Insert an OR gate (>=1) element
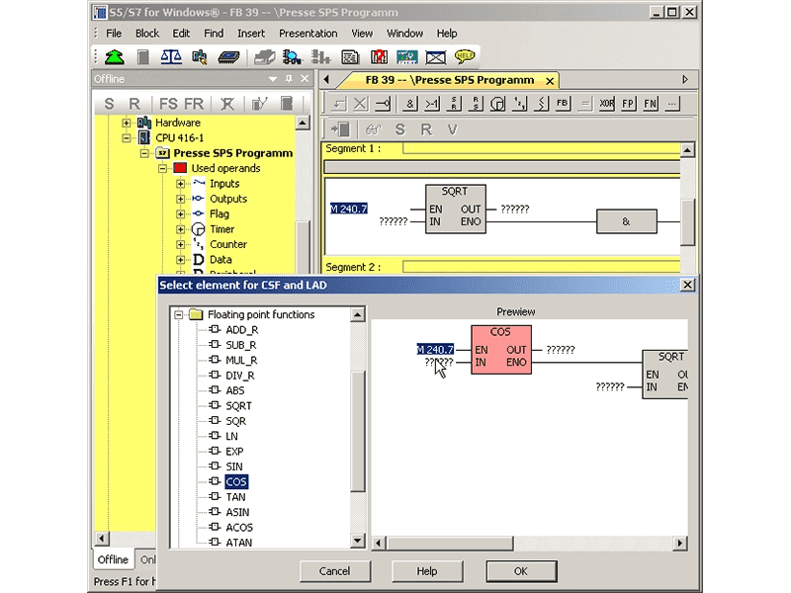 (x=432, y=104)
